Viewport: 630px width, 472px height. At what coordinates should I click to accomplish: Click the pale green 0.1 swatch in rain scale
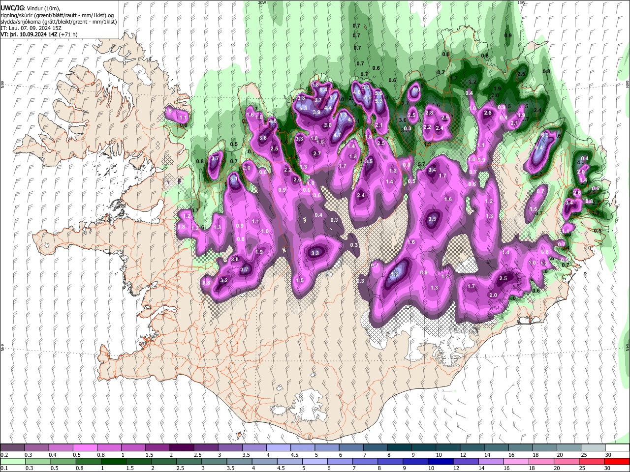tap(13, 462)
